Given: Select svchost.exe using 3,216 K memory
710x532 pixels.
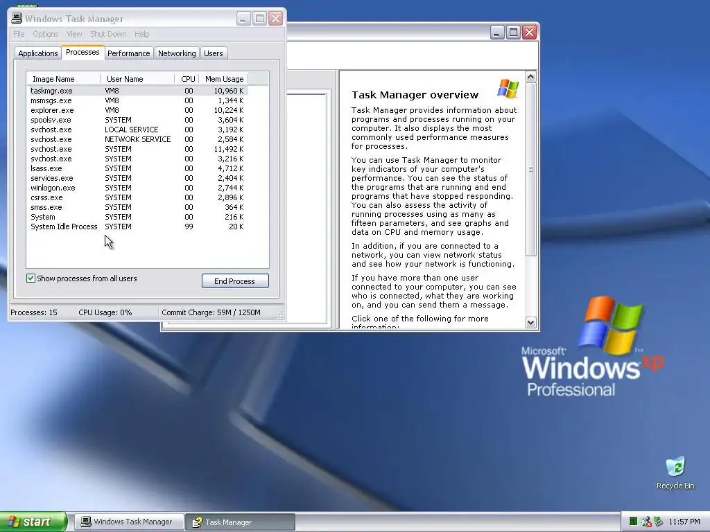Looking at the screenshot, I should [137, 159].
